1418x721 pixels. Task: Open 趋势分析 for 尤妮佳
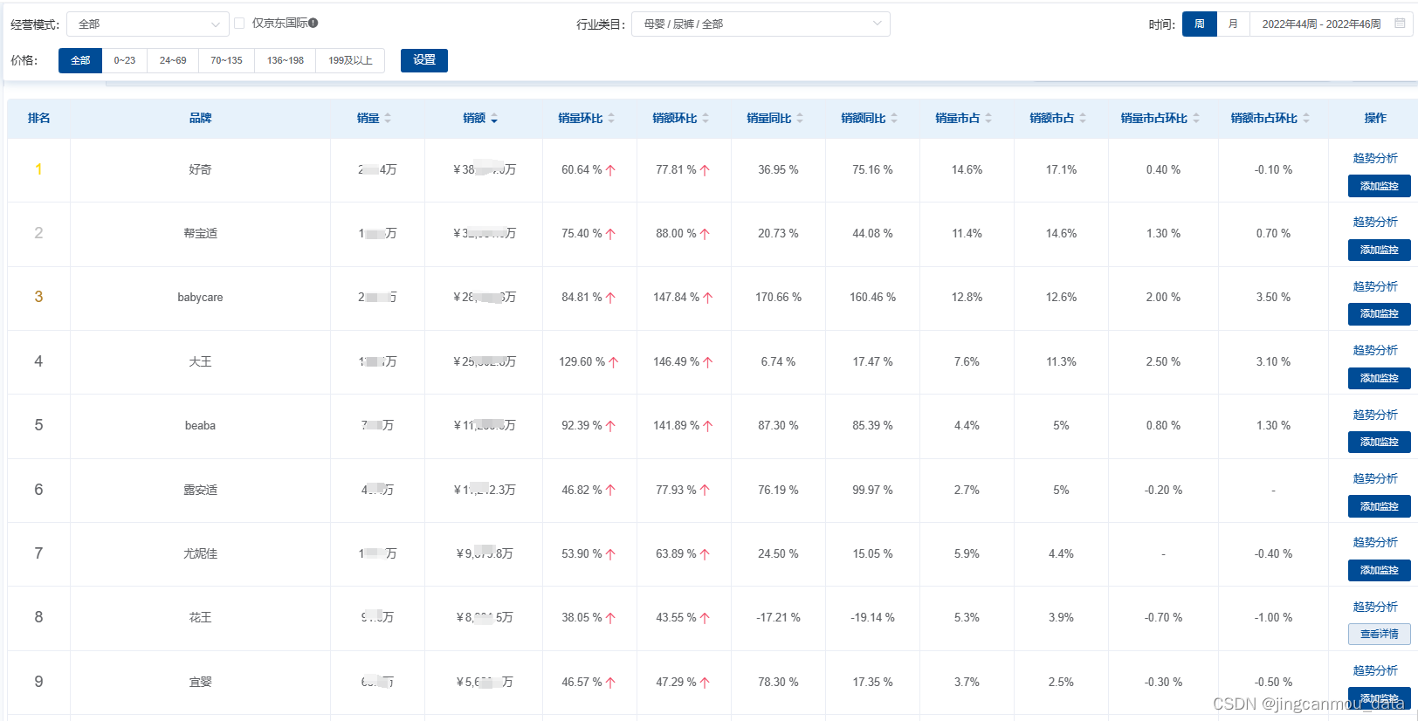(x=1375, y=542)
